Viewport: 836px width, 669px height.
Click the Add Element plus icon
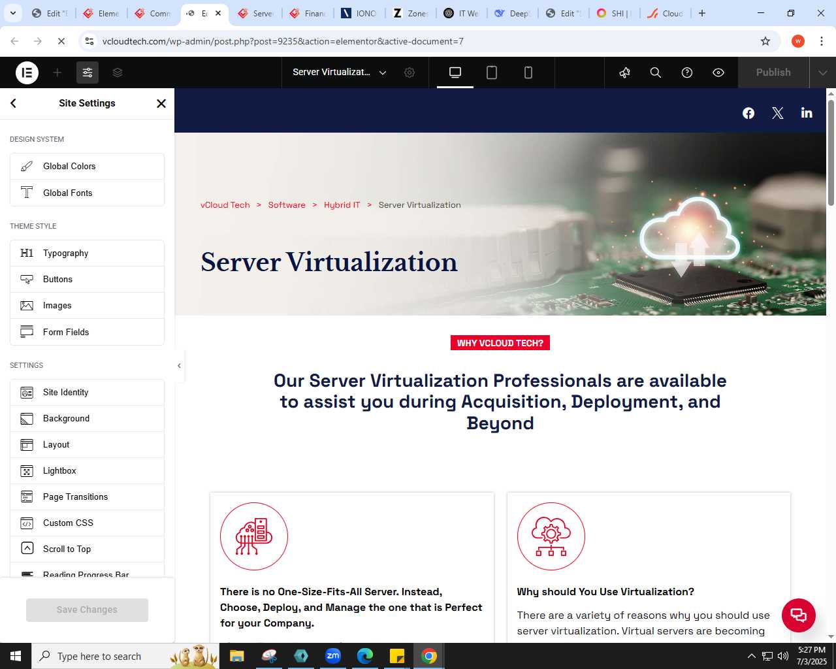tap(57, 73)
